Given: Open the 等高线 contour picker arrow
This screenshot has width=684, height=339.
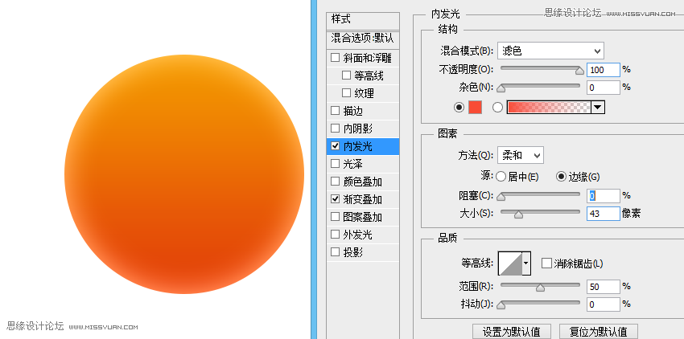Looking at the screenshot, I should click(x=526, y=263).
